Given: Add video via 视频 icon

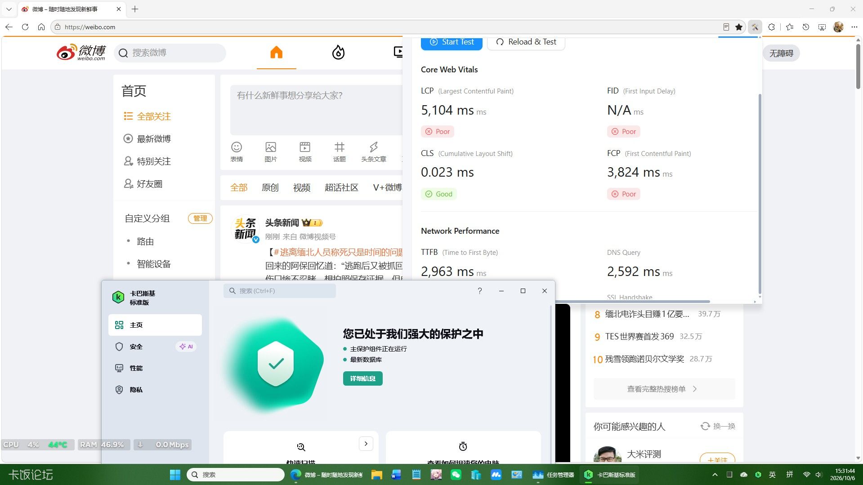Looking at the screenshot, I should tap(305, 147).
